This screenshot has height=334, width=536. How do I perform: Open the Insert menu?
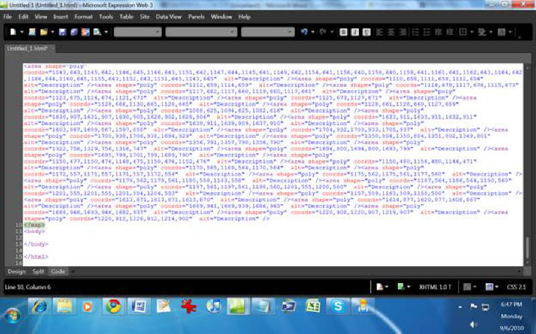click(60, 16)
